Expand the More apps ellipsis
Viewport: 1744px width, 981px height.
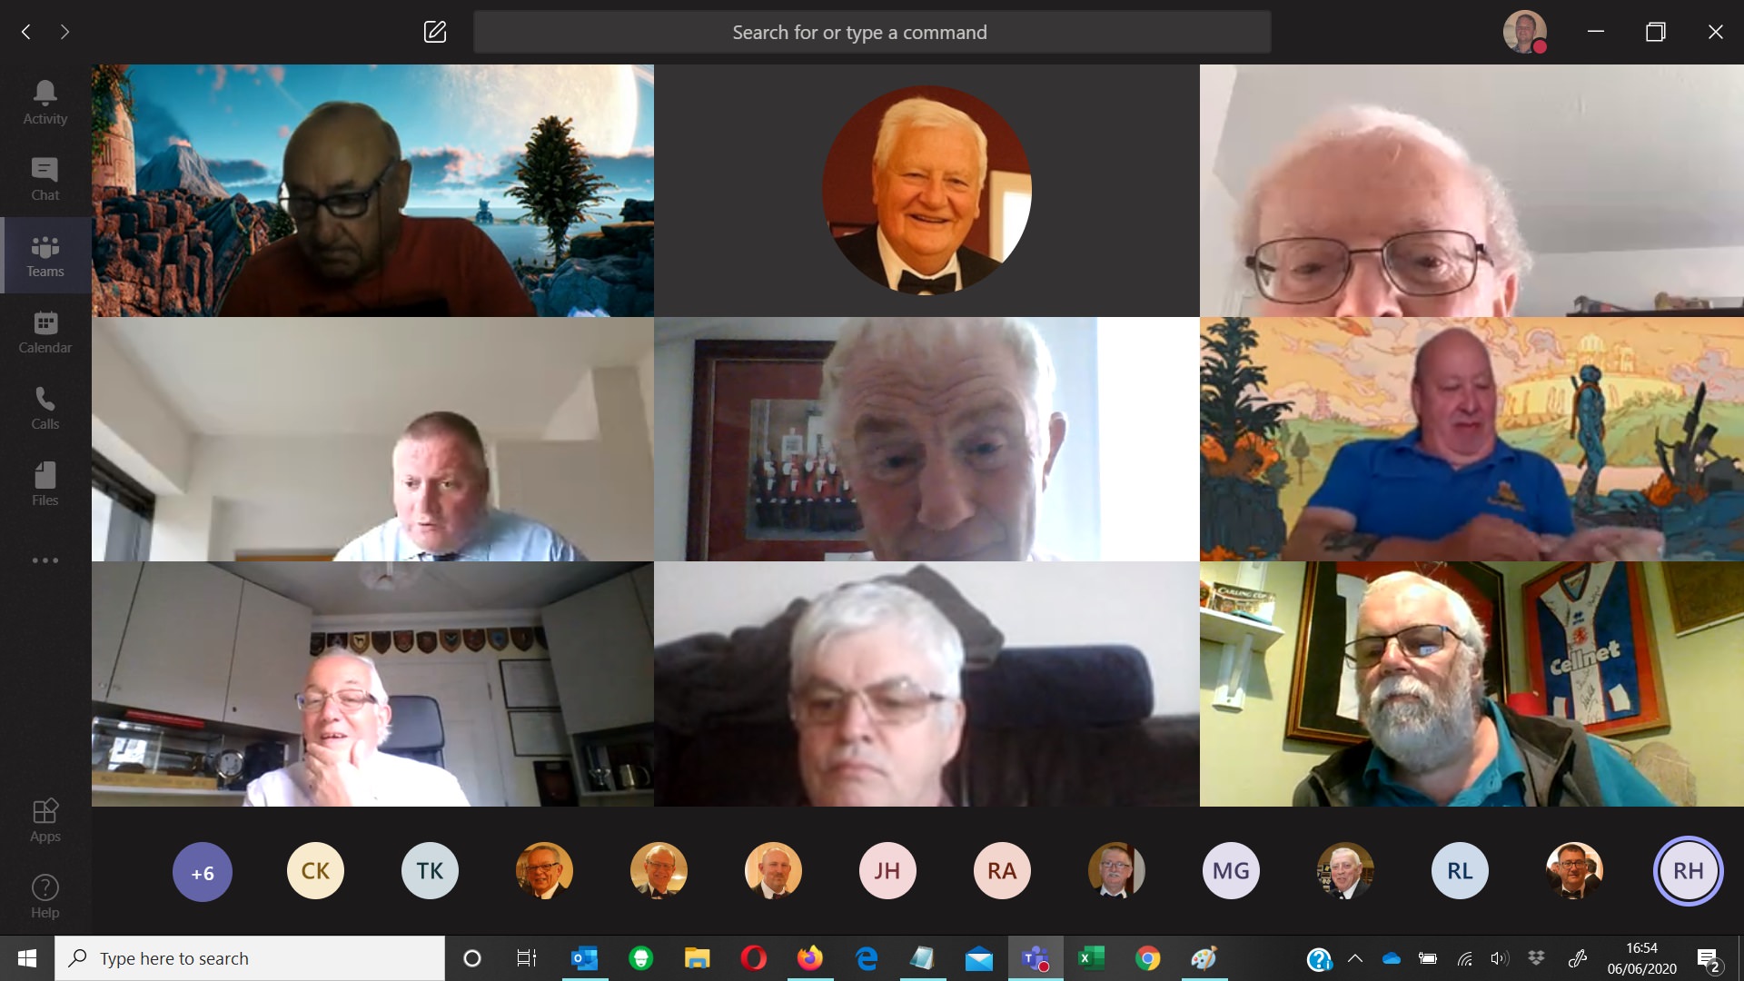(x=45, y=560)
